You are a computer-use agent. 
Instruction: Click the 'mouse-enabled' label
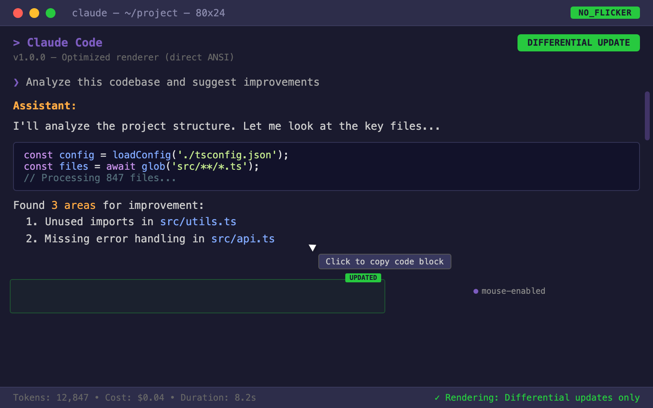(x=513, y=291)
